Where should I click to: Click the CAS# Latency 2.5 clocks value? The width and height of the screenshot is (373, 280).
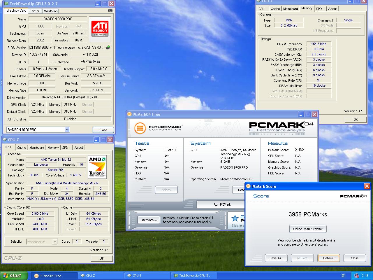[x=319, y=54]
